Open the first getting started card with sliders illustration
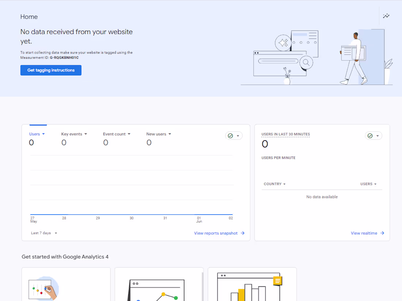 tap(66, 284)
